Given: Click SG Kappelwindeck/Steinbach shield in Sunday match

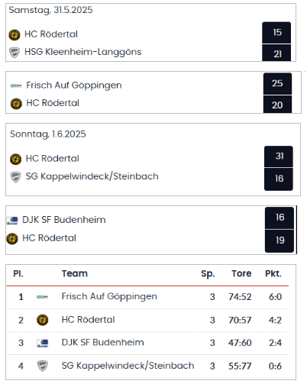Looking at the screenshot, I should click(x=15, y=177).
